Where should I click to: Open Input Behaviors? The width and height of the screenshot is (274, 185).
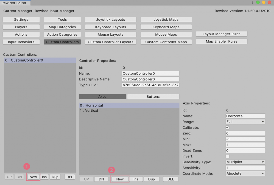[21, 42]
